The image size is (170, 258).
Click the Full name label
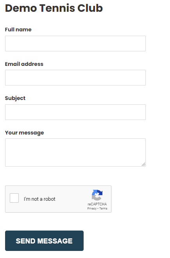click(18, 30)
